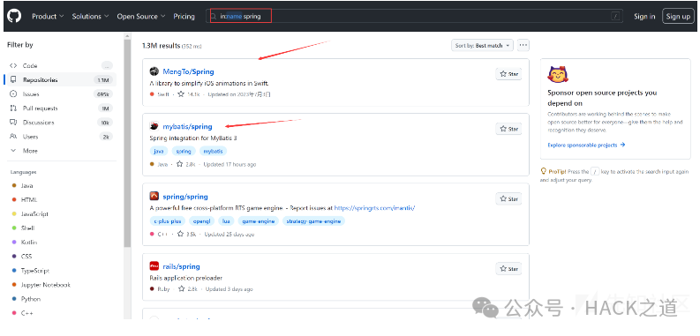The height and width of the screenshot is (336, 700).
Task: Click the rails avatar icon
Action: point(154,266)
